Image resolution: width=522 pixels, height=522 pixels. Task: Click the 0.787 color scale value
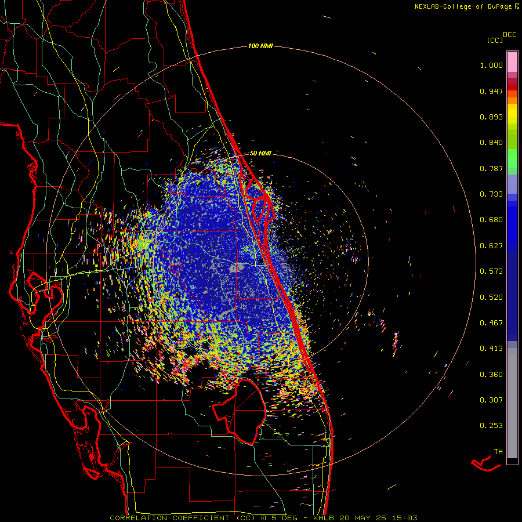[x=491, y=168]
